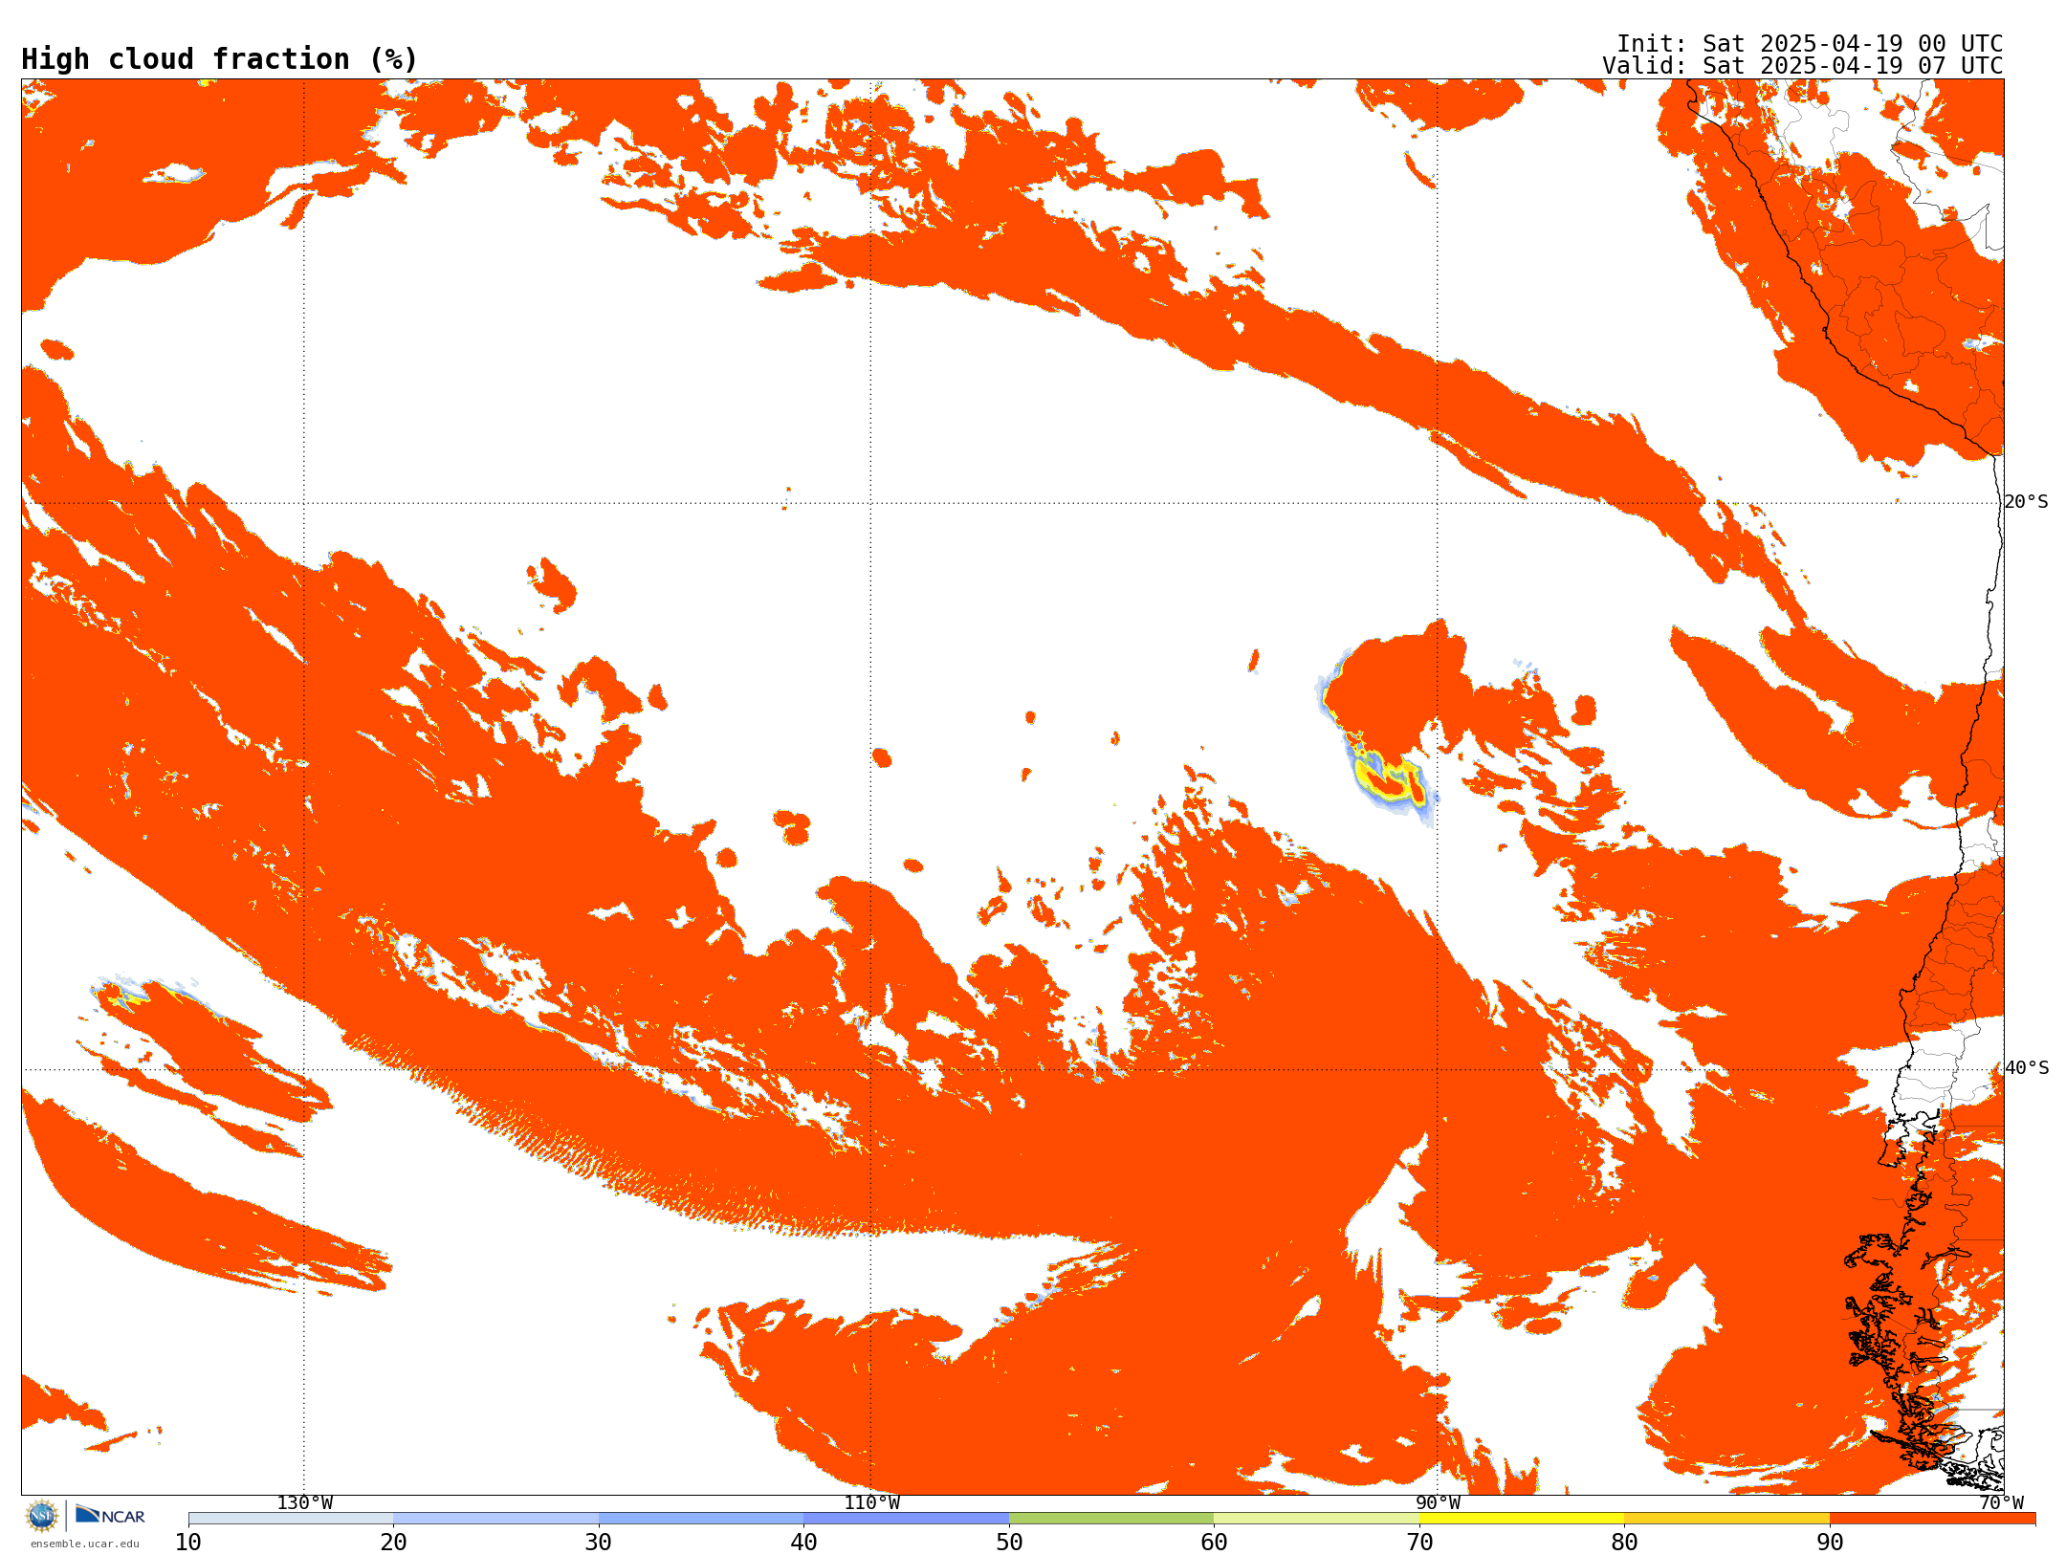The width and height of the screenshot is (2066, 1555).
Task: Click the 40°S latitude label
Action: tap(2026, 1068)
